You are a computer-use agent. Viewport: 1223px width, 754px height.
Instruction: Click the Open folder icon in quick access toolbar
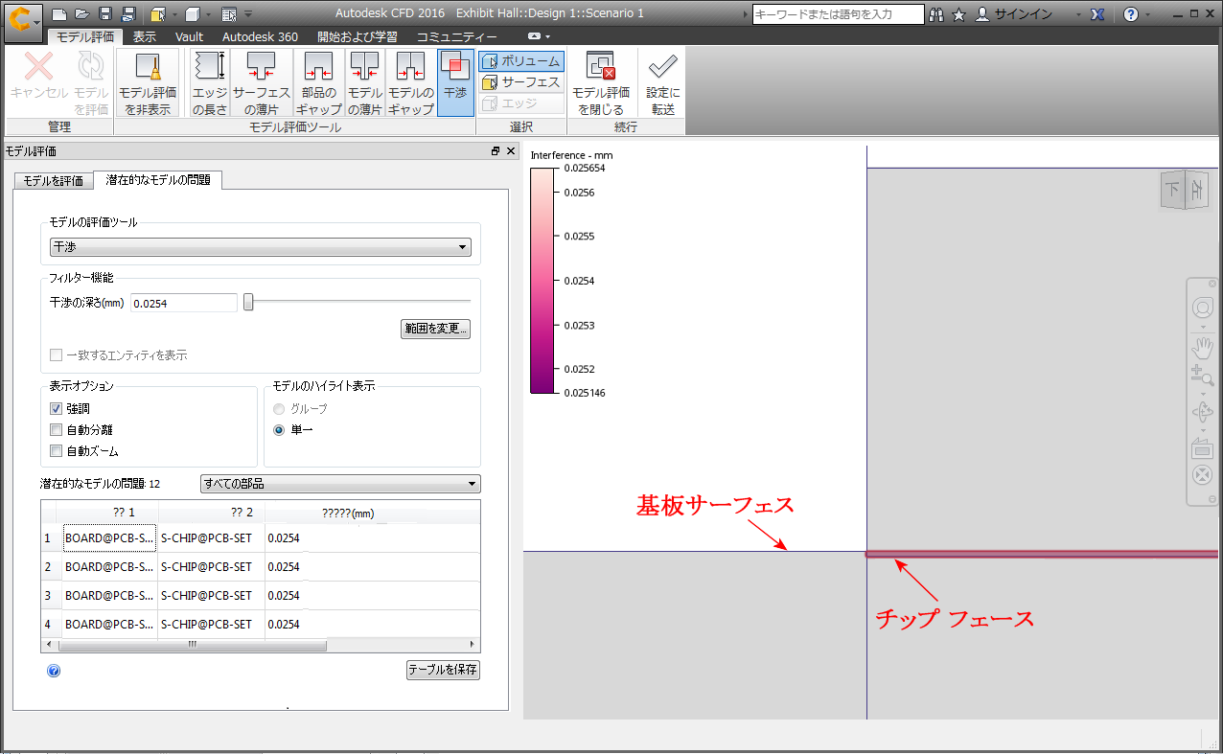(x=81, y=14)
